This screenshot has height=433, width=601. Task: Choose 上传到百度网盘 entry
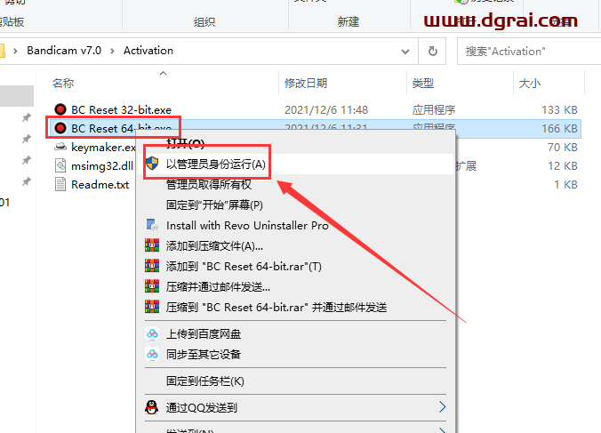pyautogui.click(x=295, y=333)
